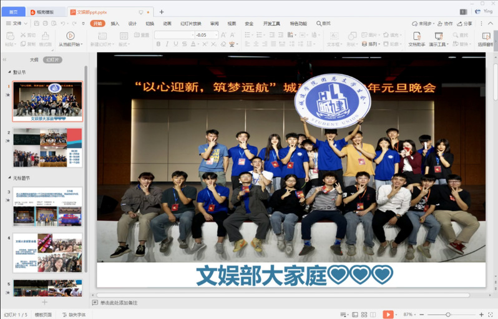Toggle underline text formatting
The width and height of the screenshot is (498, 319).
click(x=176, y=44)
